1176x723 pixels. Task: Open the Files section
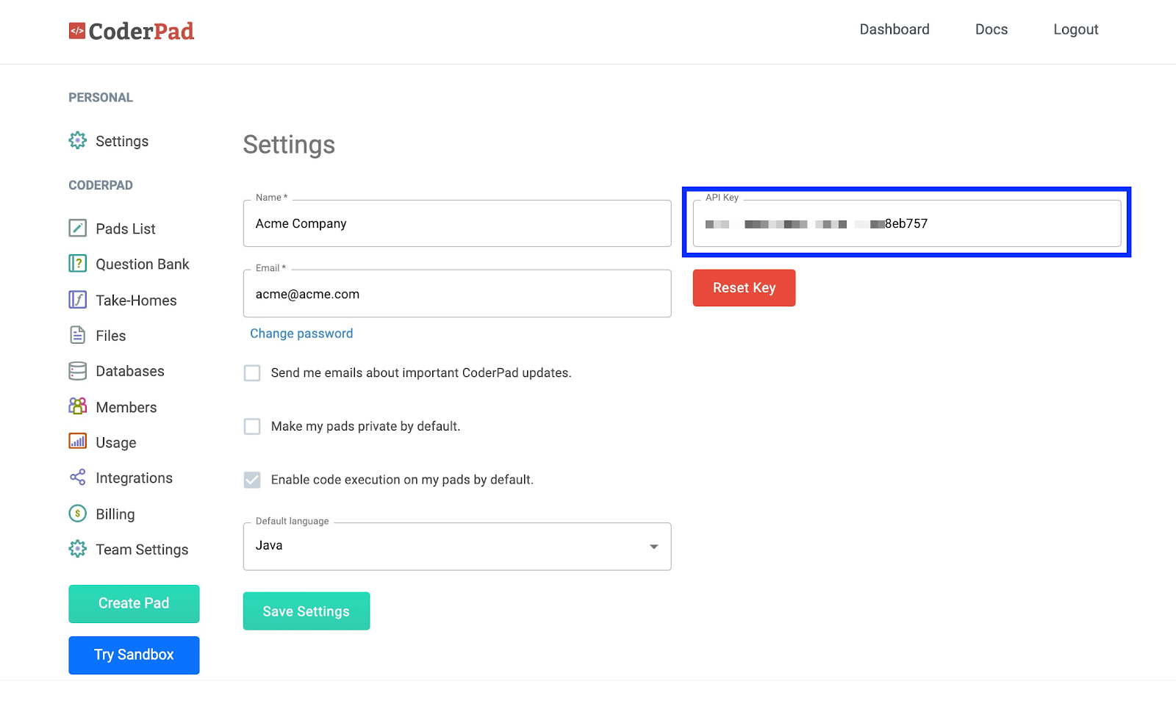[111, 336]
